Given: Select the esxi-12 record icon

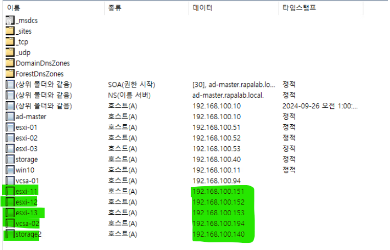Looking at the screenshot, I should pos(10,202).
